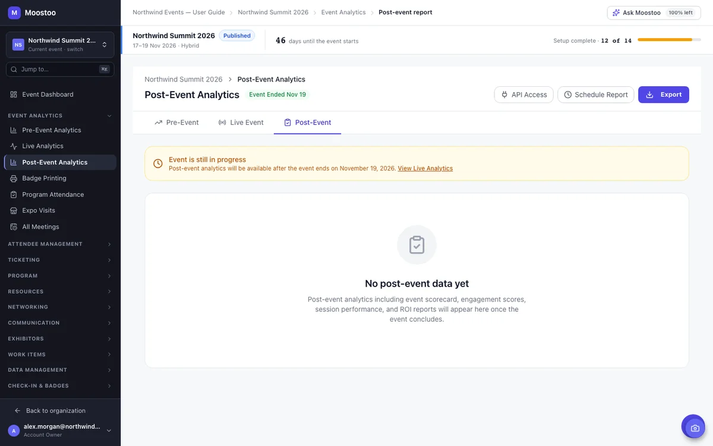The width and height of the screenshot is (713, 446).
Task: Click the Export button
Action: (664, 95)
